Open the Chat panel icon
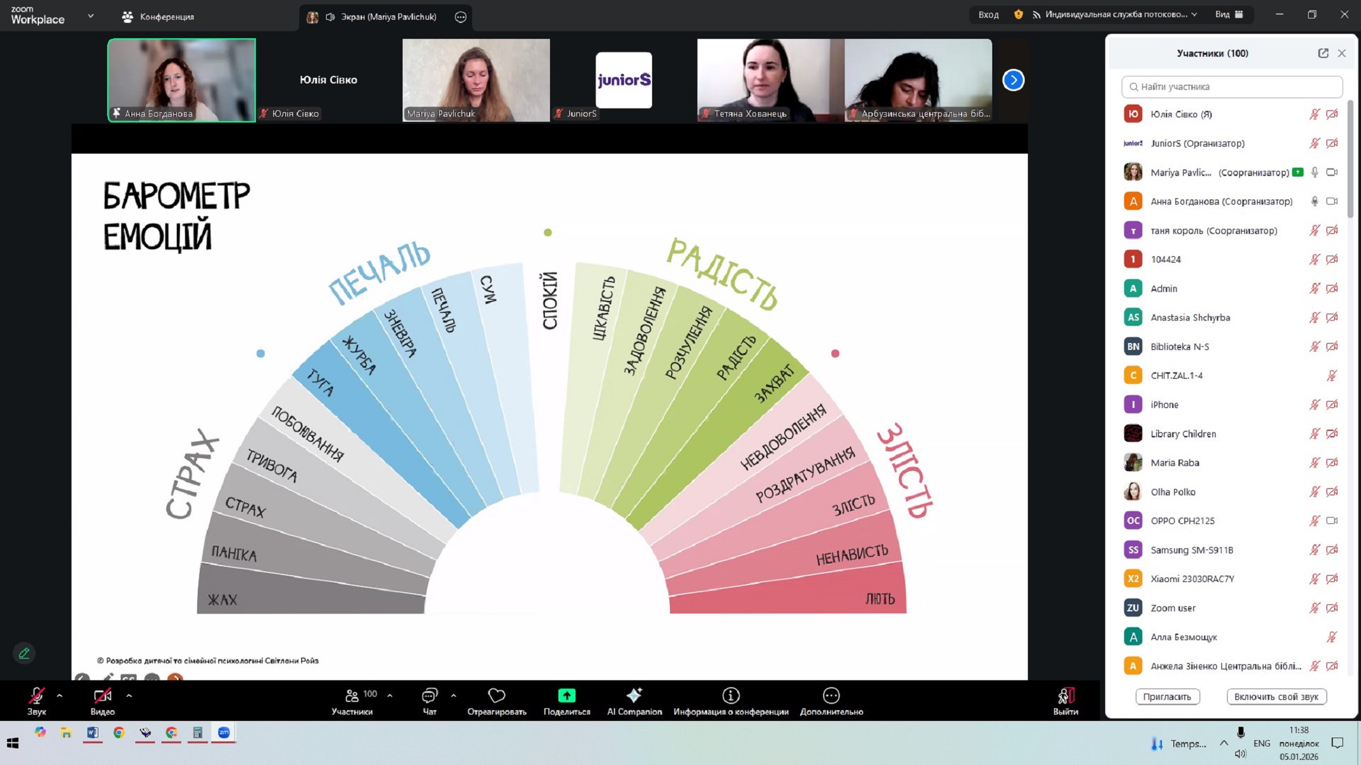This screenshot has width=1361, height=765. coord(429,696)
